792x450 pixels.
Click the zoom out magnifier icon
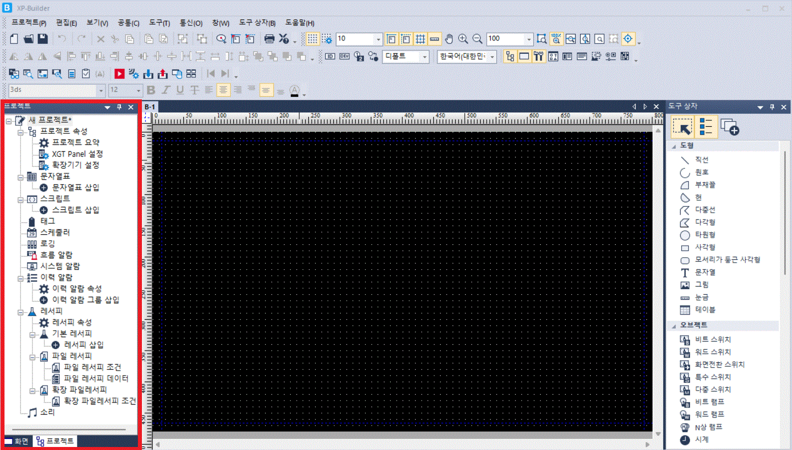click(x=478, y=39)
